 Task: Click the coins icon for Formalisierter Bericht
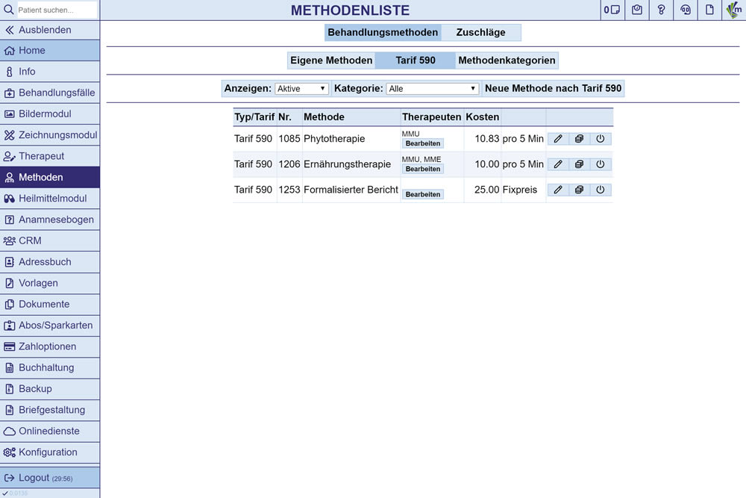(579, 190)
